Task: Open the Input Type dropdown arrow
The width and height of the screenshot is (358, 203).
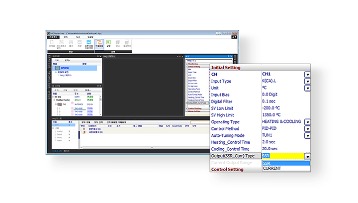Action: (308, 81)
